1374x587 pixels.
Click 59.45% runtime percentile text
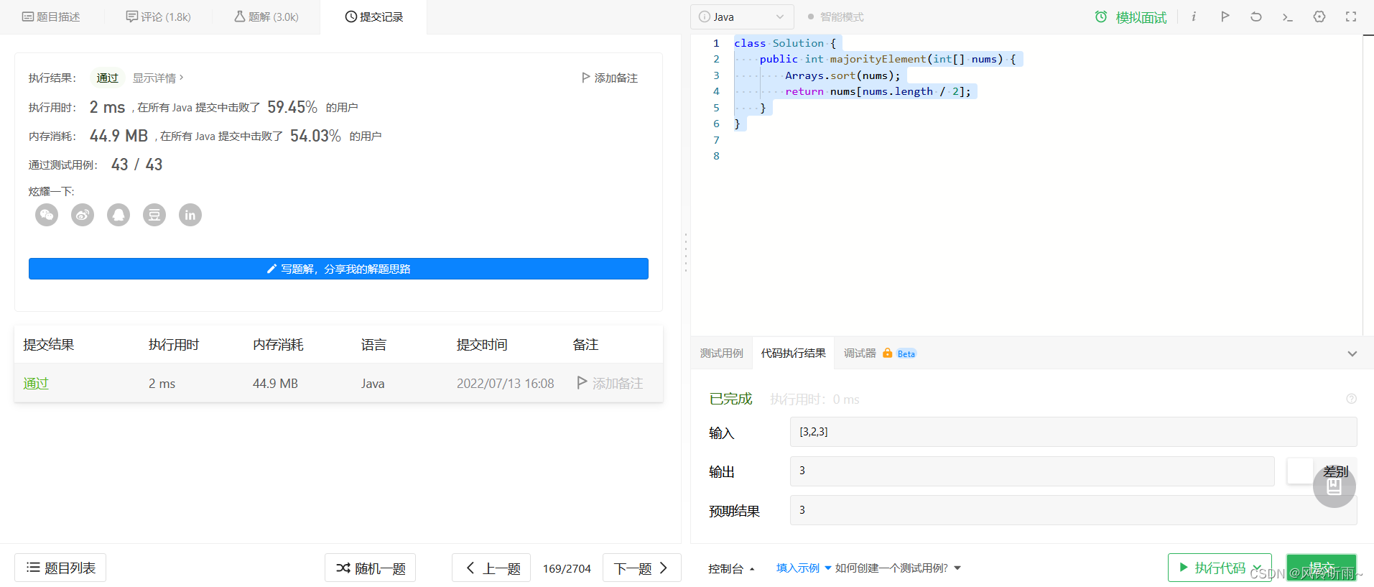click(x=292, y=107)
